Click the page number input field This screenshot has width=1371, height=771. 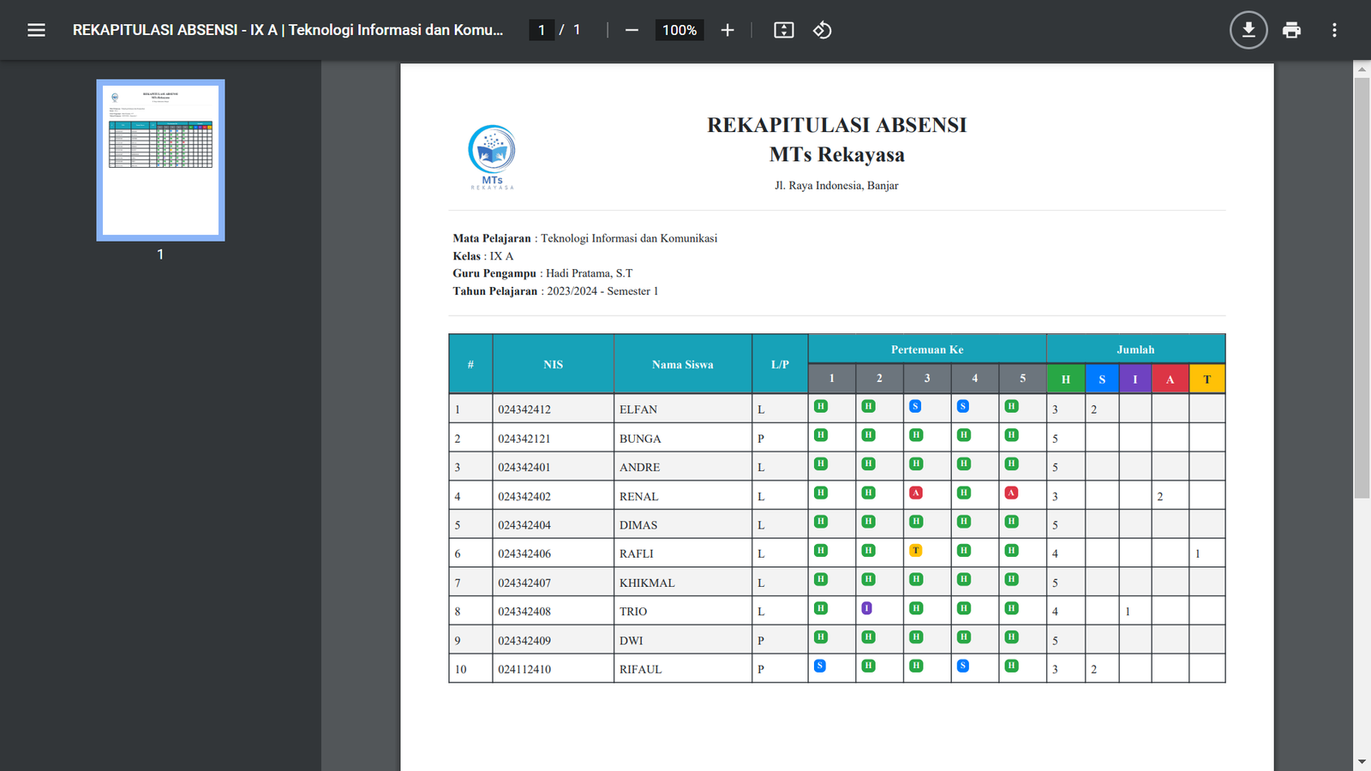pos(542,30)
